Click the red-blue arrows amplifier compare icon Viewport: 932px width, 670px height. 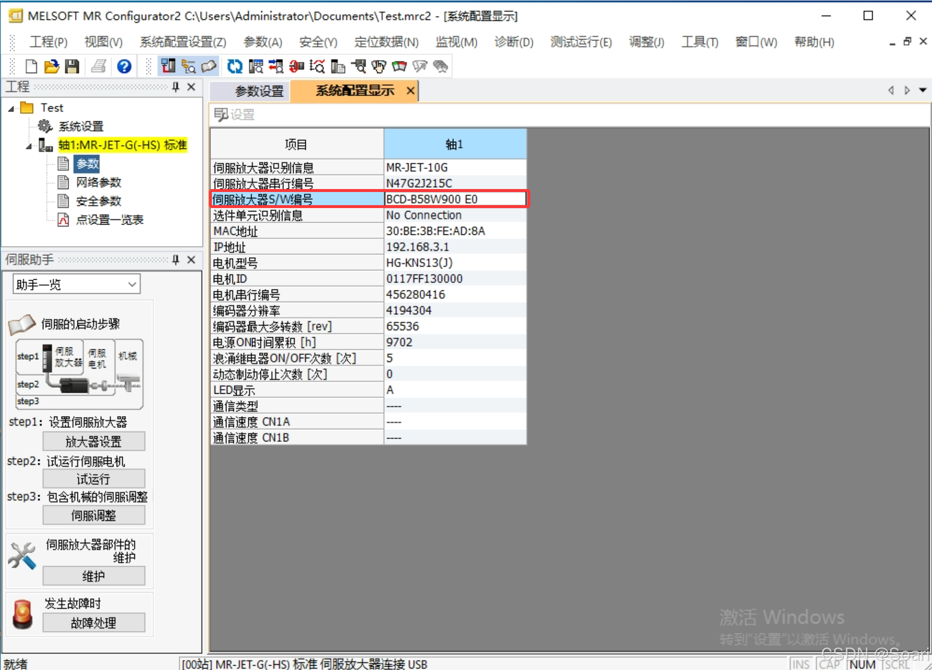point(276,66)
